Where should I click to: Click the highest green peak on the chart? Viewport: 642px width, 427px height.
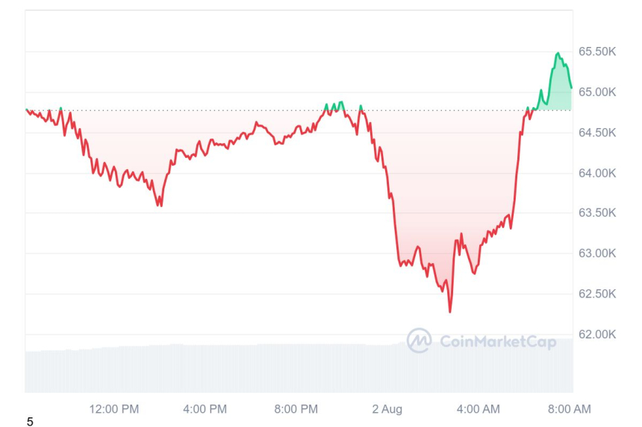click(558, 54)
